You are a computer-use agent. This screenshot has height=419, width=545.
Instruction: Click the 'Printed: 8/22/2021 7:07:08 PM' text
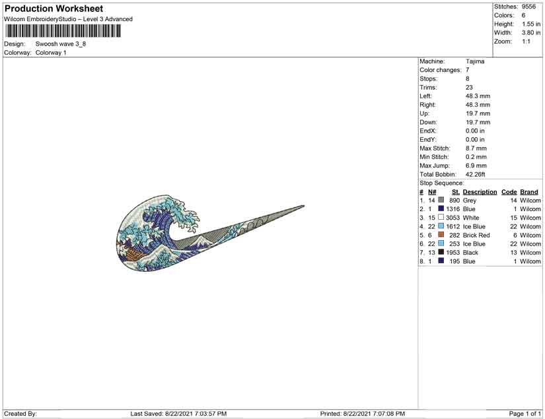point(363,414)
